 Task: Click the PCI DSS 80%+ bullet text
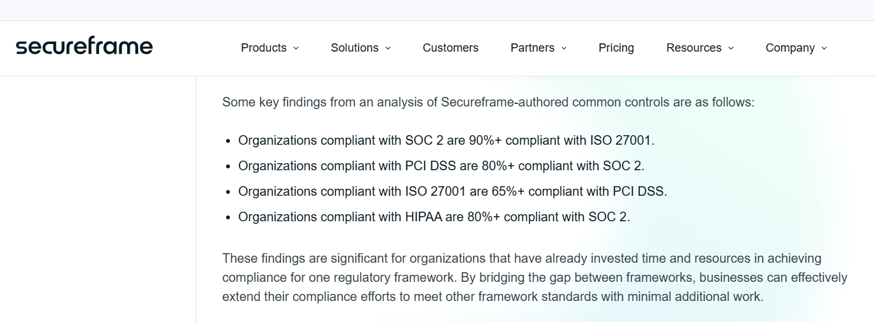pos(441,166)
